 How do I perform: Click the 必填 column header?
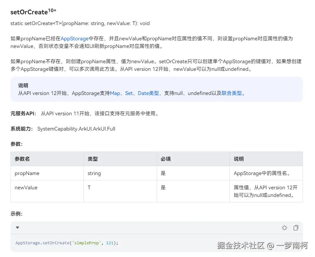tap(193, 159)
